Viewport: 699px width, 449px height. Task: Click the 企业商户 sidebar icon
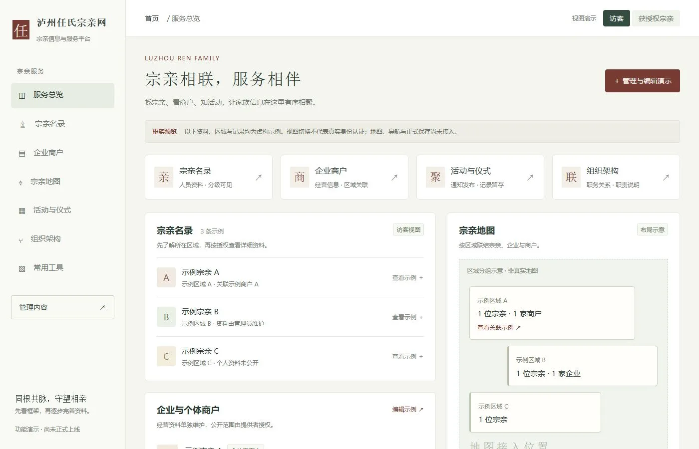pyautogui.click(x=22, y=153)
